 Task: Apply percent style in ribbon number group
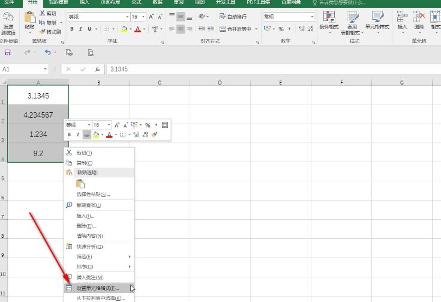point(281,29)
